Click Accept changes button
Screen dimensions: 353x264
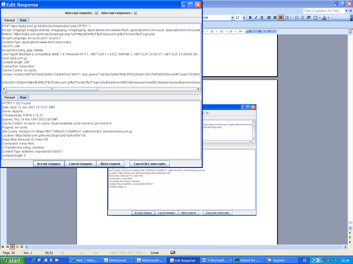point(49,164)
